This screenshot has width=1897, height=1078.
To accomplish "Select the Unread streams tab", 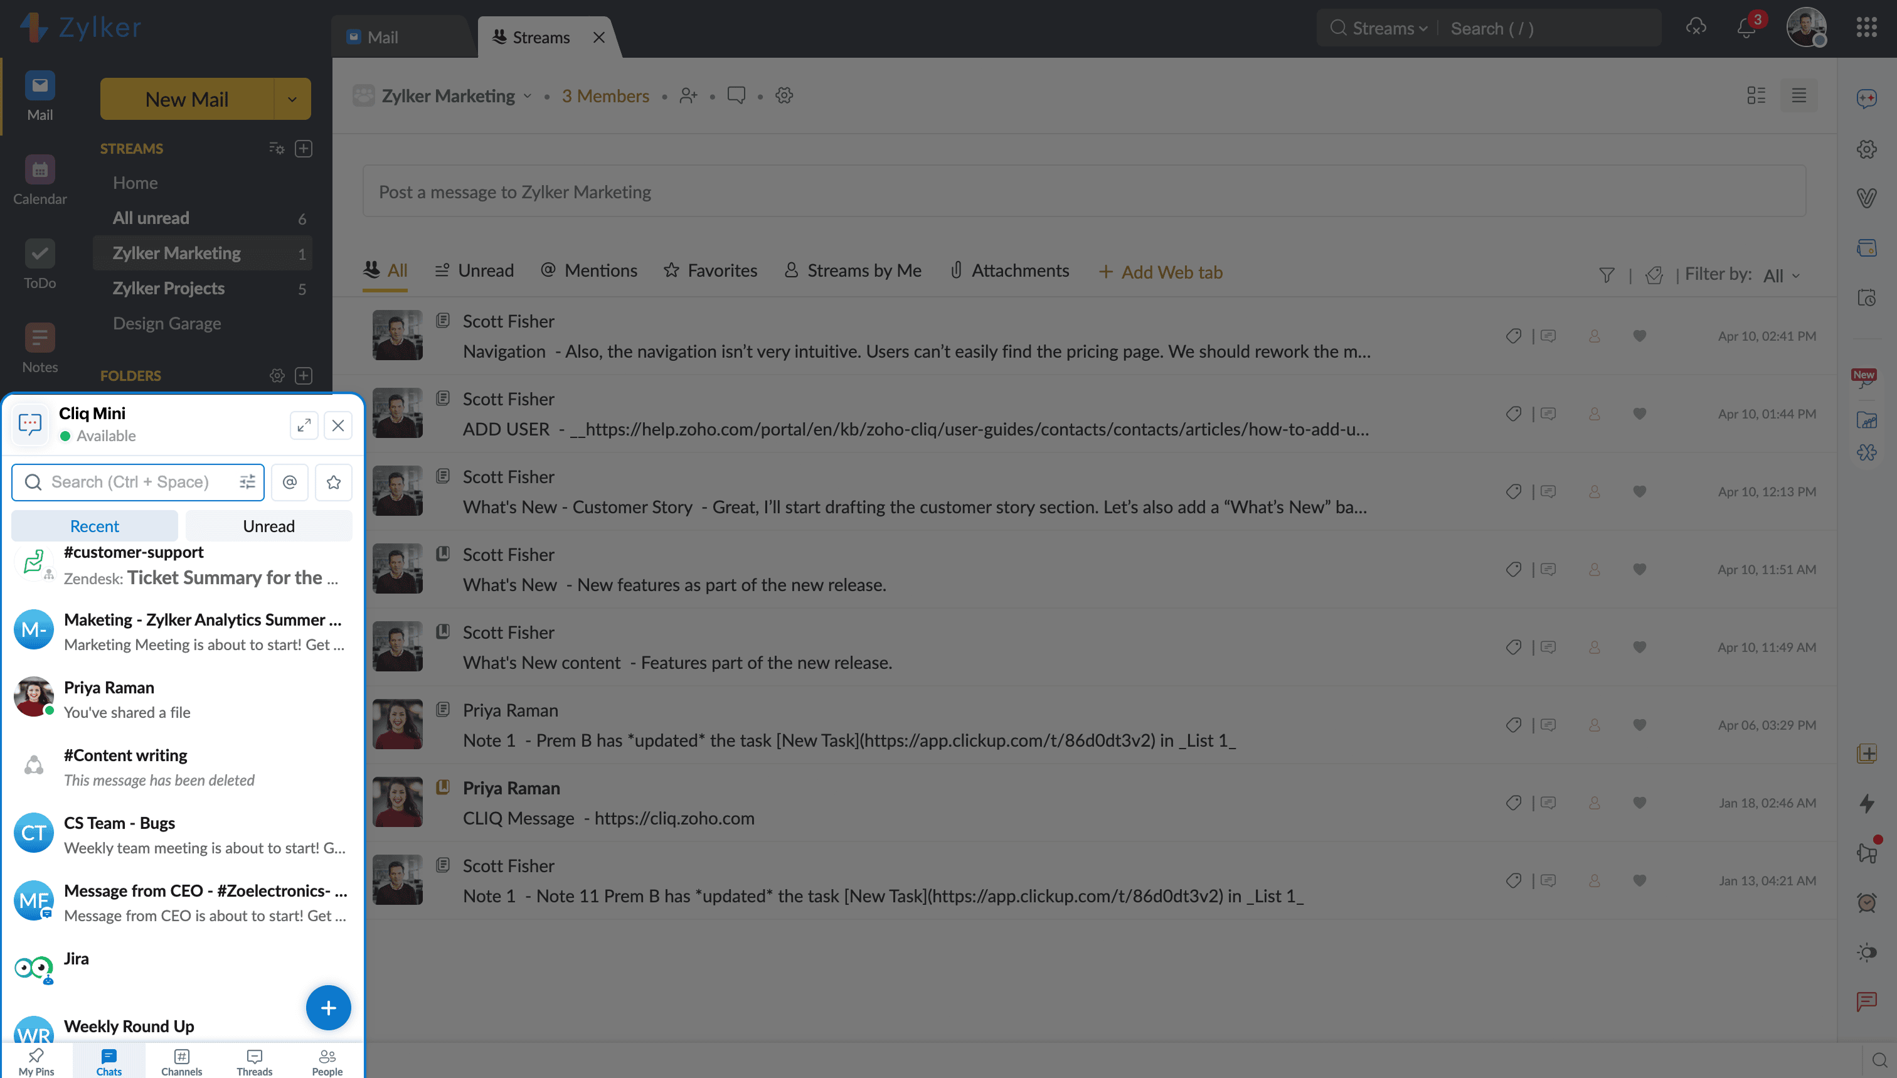I will (474, 271).
